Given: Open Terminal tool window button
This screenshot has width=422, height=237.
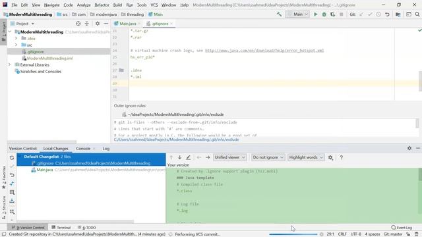Looking at the screenshot, I should tap(61, 227).
